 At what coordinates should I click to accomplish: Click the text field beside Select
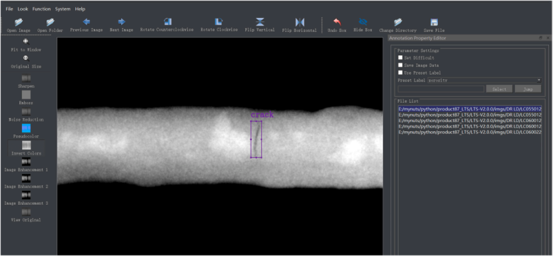tap(441, 89)
